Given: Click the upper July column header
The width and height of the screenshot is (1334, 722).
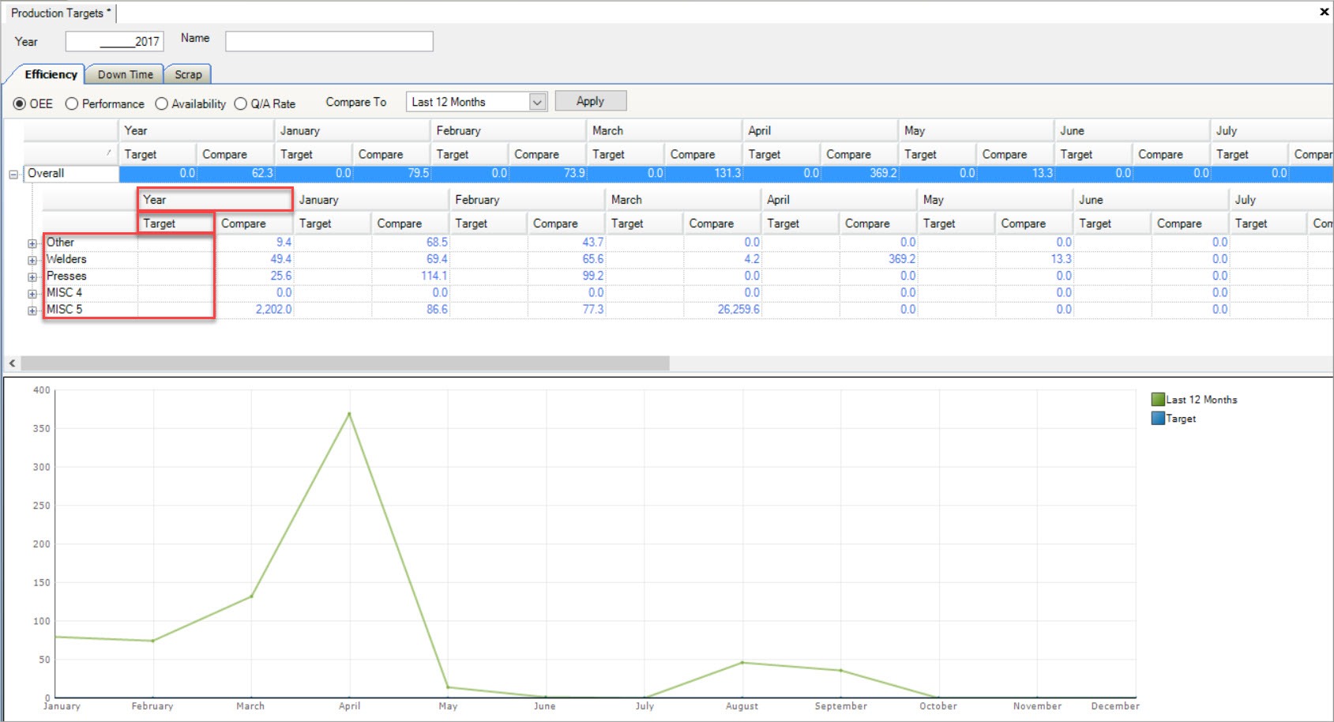Looking at the screenshot, I should 1272,130.
